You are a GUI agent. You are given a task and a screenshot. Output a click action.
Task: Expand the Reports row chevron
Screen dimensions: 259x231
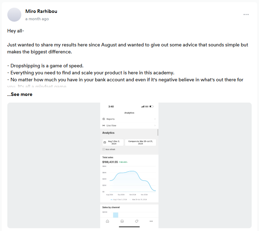(x=155, y=119)
